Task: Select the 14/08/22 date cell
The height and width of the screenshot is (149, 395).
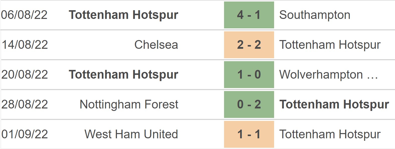Action: 25,45
